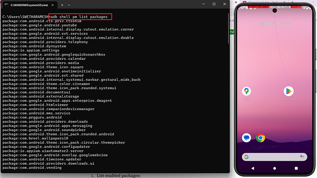Click package:com.google.android.onetimeinitializer line
Viewport: 317px width, 178px height.
[52, 71]
